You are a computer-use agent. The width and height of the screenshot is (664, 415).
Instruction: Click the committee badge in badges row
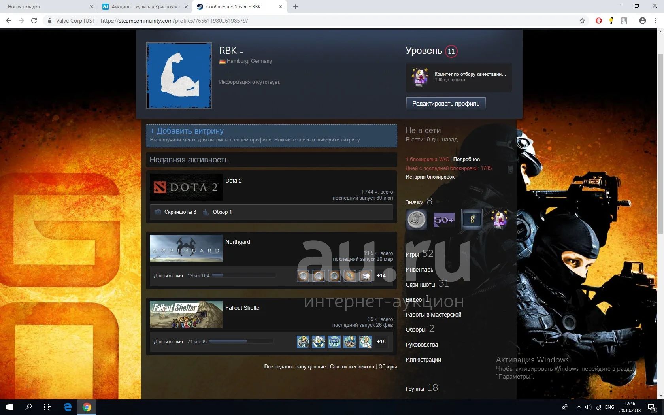point(499,219)
